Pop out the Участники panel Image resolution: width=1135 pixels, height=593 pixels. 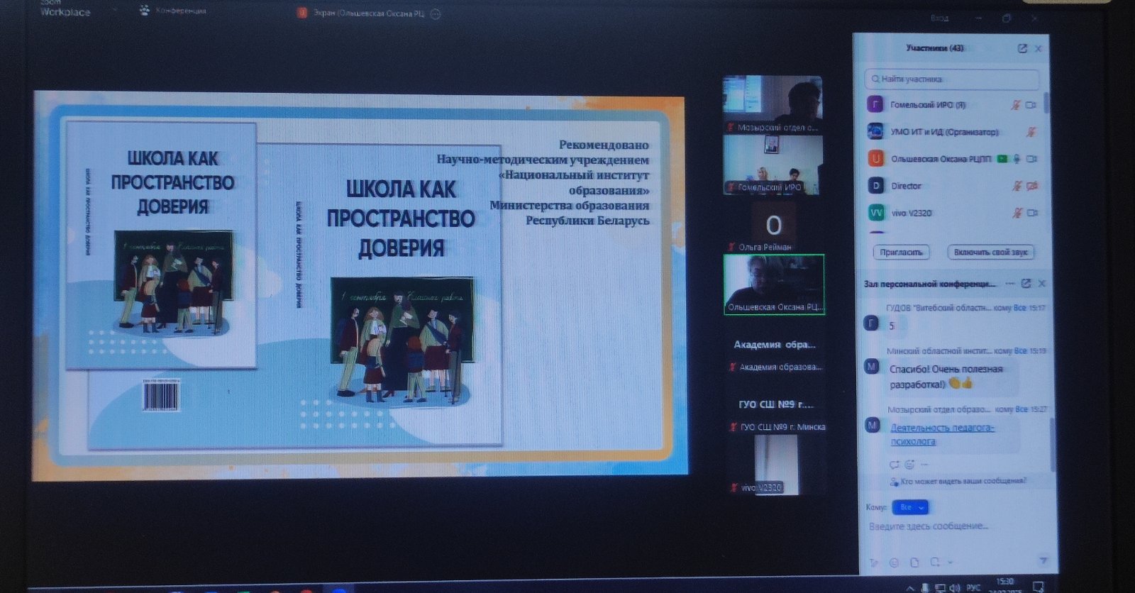click(1022, 48)
